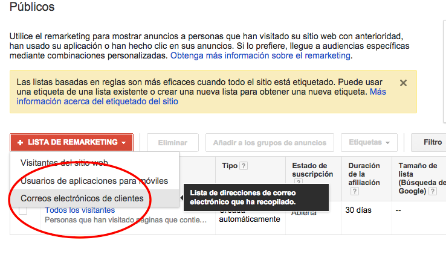This screenshot has width=446, height=255.
Task: Click the 30 días cell
Action: click(x=358, y=210)
